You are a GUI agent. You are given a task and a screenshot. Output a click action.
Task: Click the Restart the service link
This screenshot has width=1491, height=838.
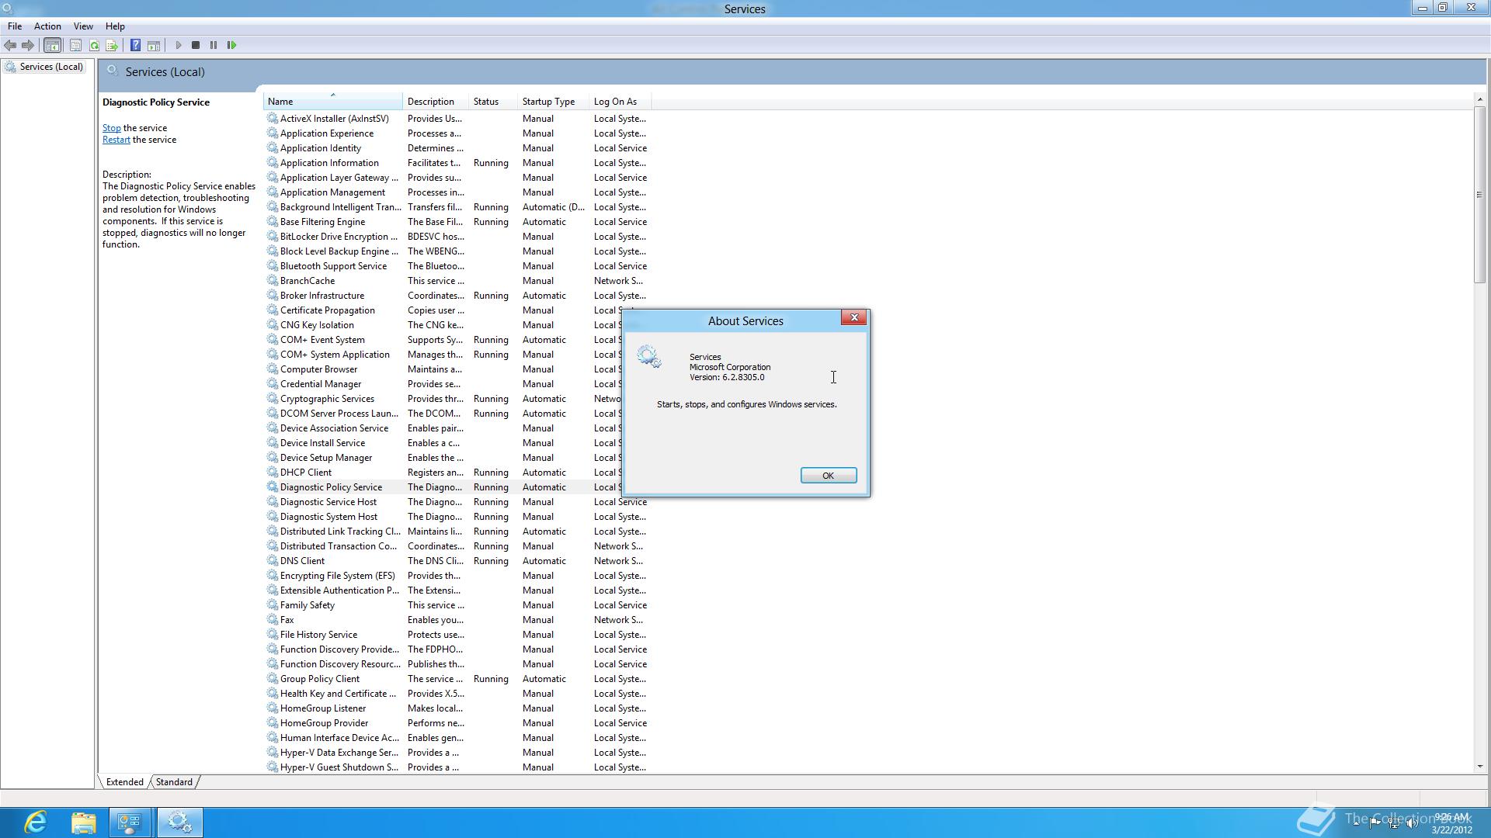tap(116, 140)
